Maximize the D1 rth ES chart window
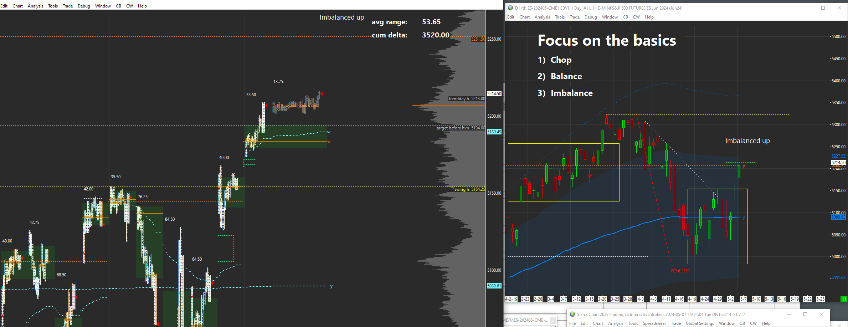This screenshot has height=327, width=848. pyautogui.click(x=823, y=8)
